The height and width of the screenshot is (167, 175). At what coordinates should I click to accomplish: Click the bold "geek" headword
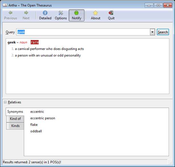coord(12,42)
